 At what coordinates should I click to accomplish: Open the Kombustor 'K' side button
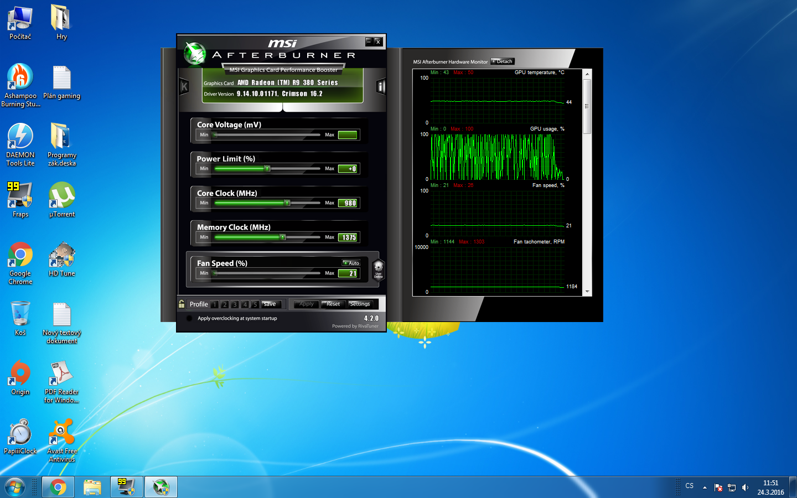(184, 86)
